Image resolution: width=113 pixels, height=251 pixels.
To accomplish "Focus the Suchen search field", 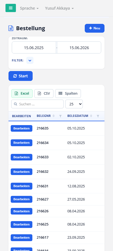I will click(38, 104).
